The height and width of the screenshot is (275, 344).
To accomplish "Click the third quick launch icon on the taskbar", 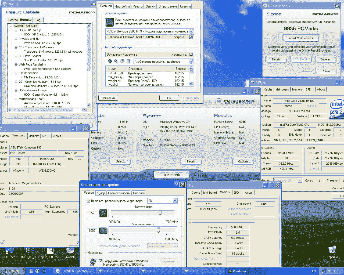I will coord(44,271).
